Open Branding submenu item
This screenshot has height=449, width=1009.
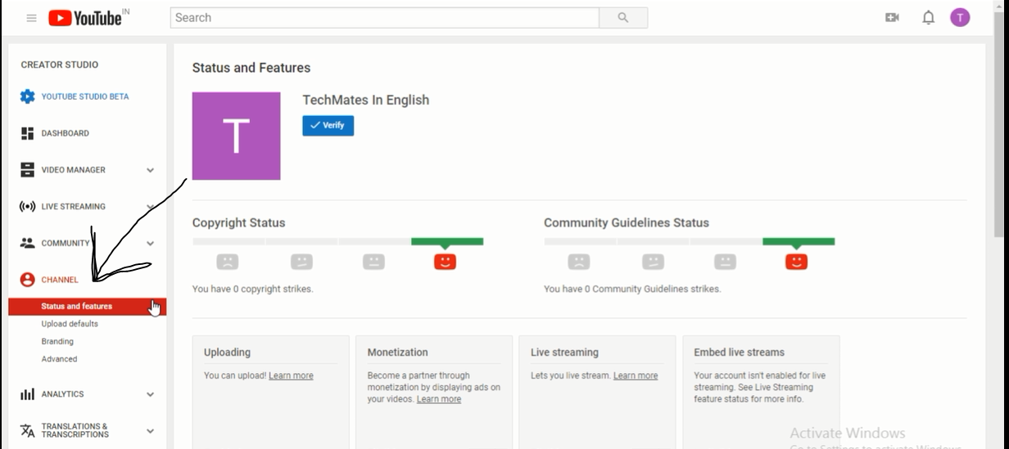tap(57, 342)
